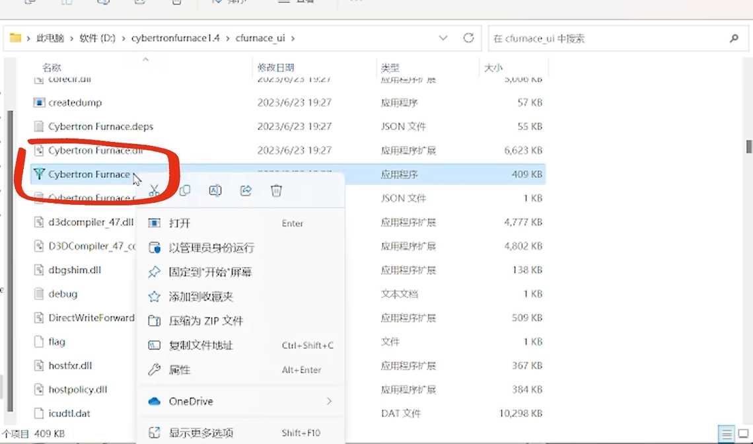The height and width of the screenshot is (444, 753).
Task: Expand the chevron after 此电脑 breadcrumb
Action: [72, 38]
